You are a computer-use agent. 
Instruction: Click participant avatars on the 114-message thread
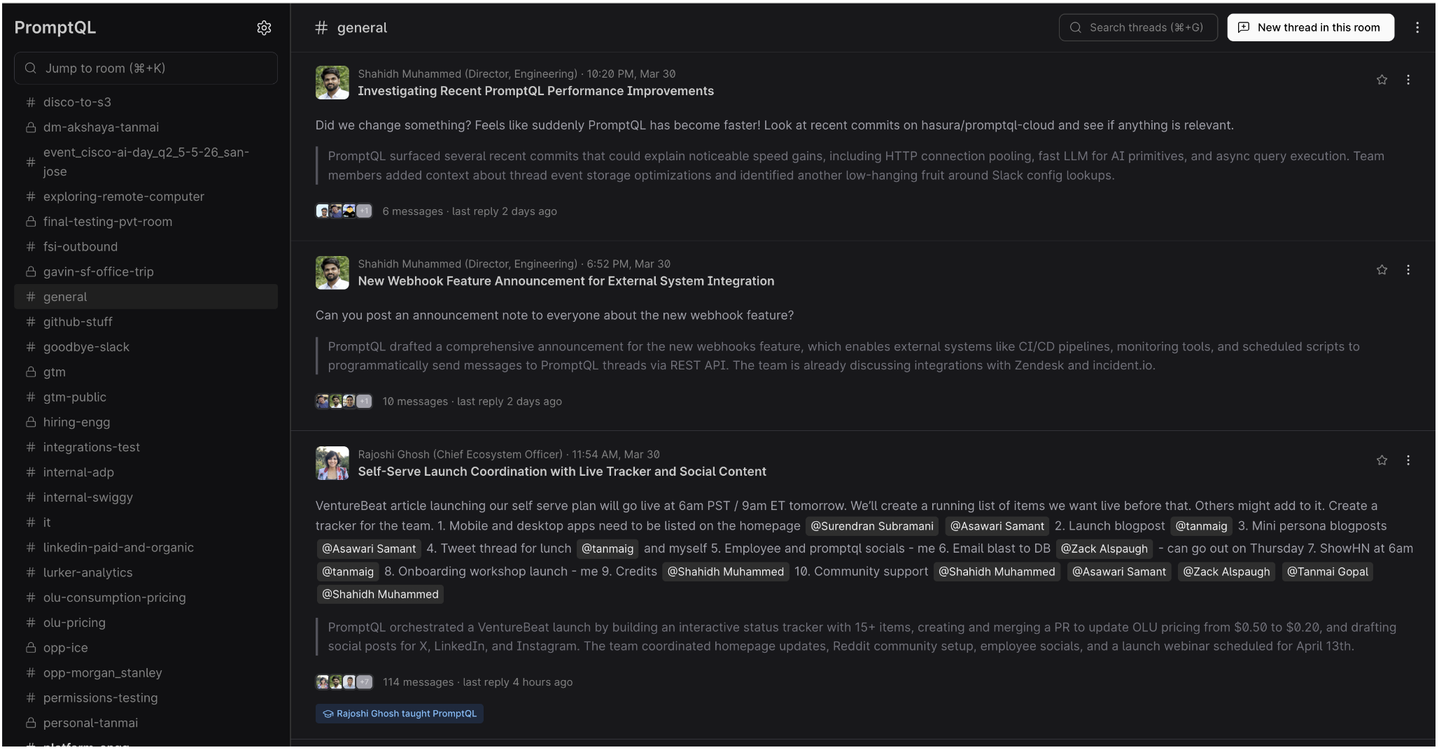[344, 682]
